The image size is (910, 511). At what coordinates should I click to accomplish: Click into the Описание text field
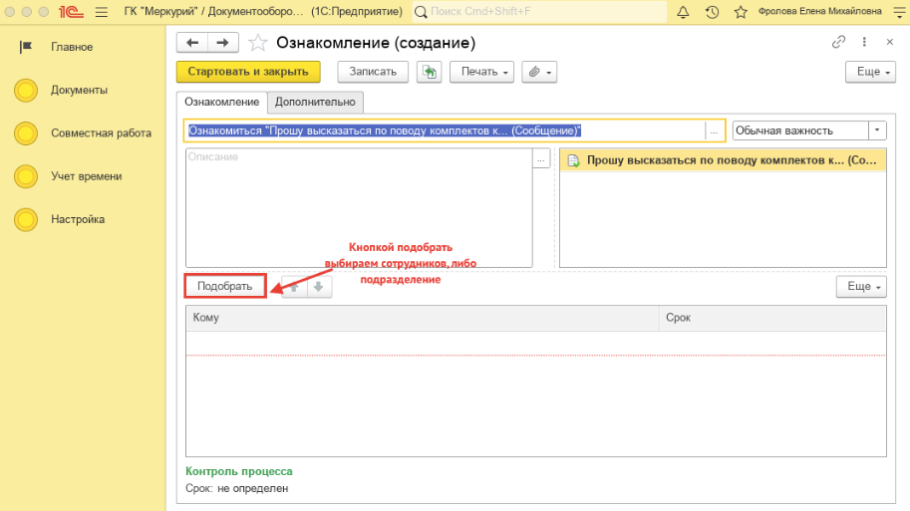(x=359, y=209)
